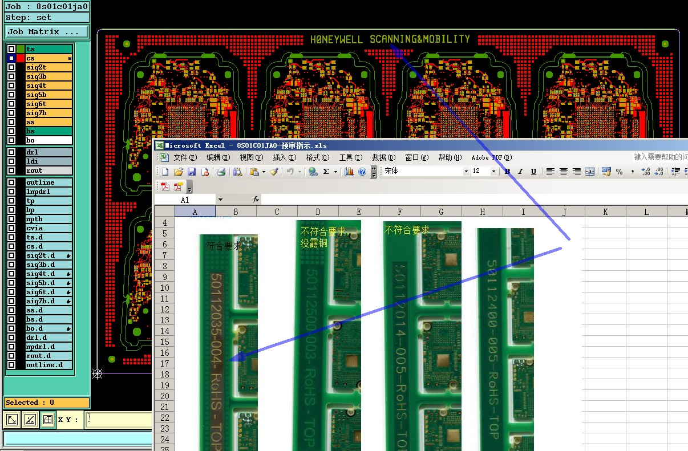Expand standard toolbar options chevron
This screenshot has width=688, height=451.
click(374, 172)
